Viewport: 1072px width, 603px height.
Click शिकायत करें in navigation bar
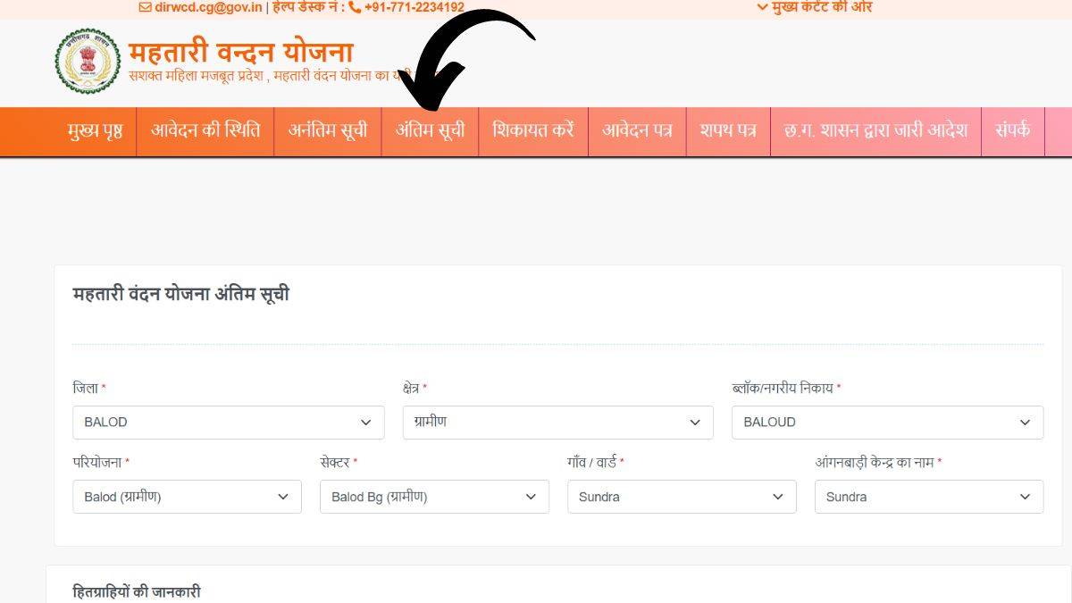click(533, 131)
